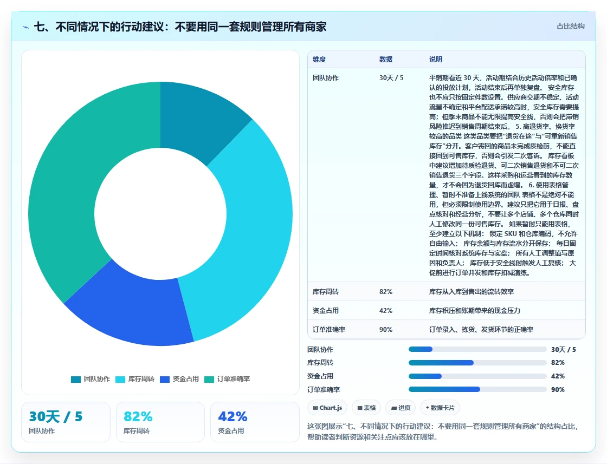Screen dimensions: 607x464
Task: Click the 库存周转 progress bar
Action: 477,363
